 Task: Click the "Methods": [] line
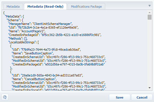18,39
